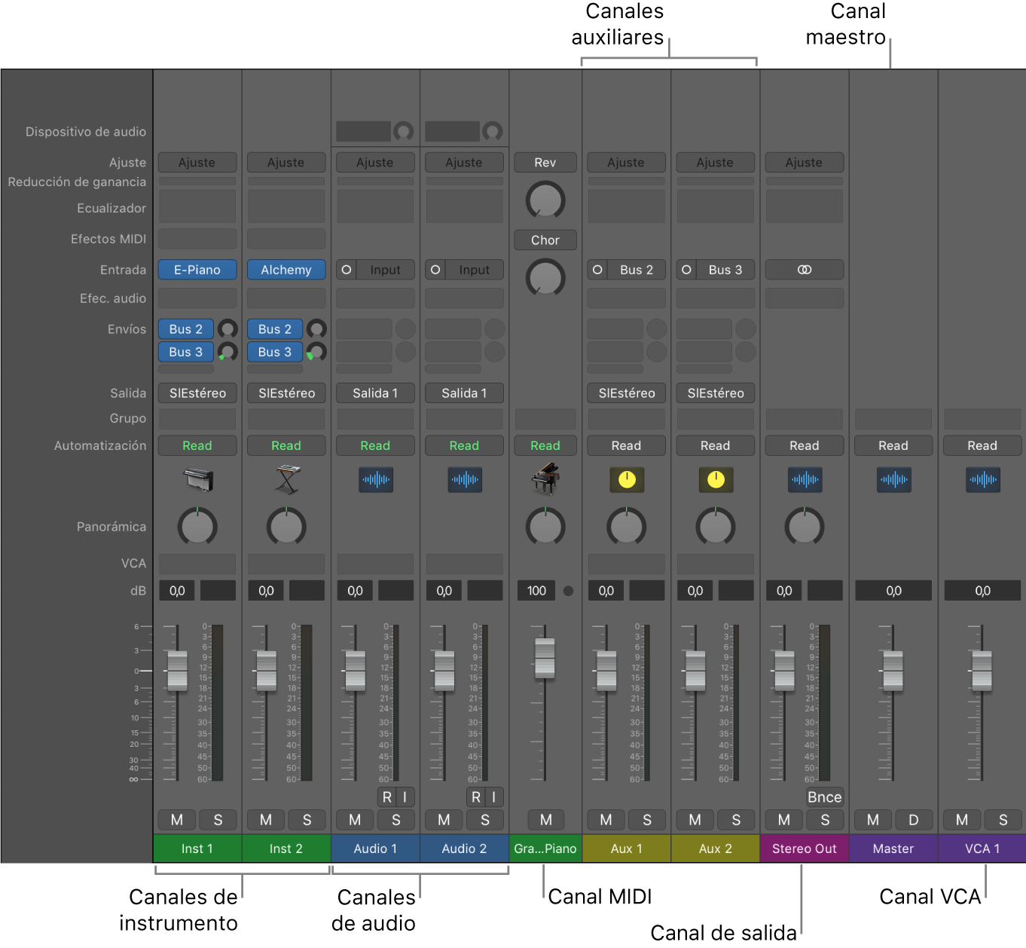Click the Rev knob on MIDI channel

545,200
